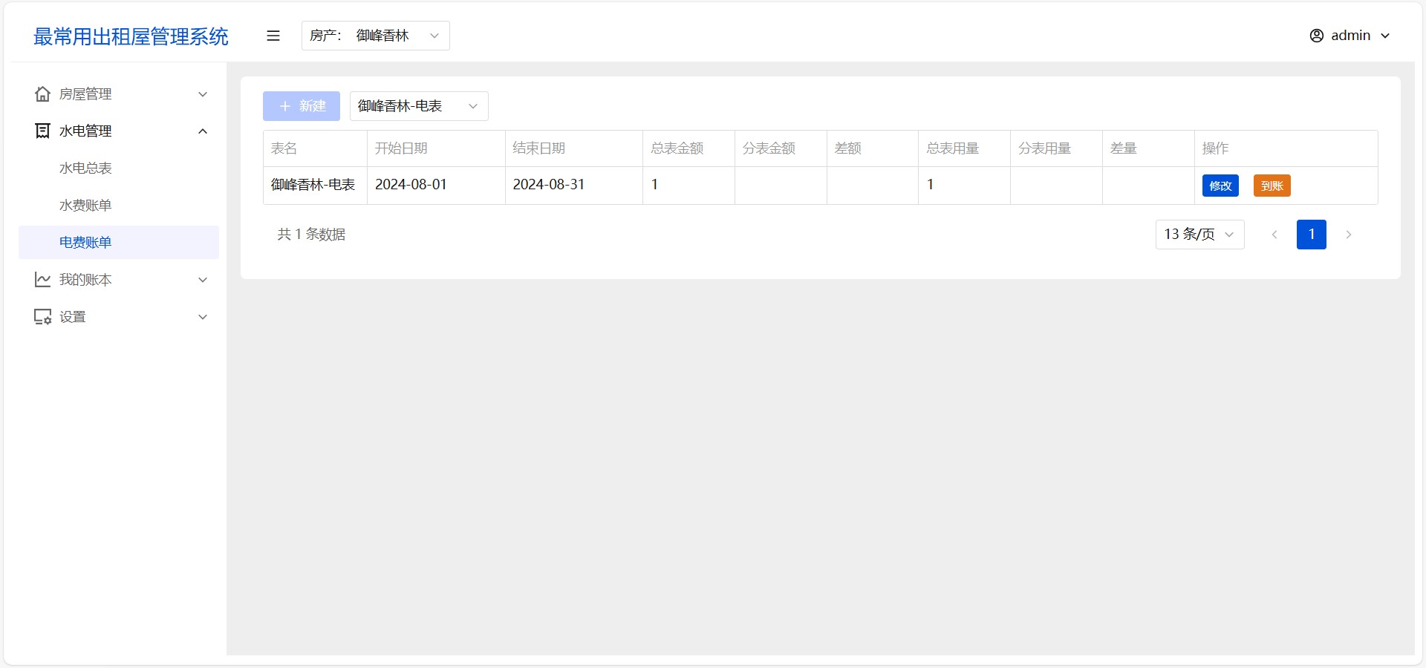Click the 总表金额 column header
Viewport: 1426px width, 668px height.
coord(689,148)
